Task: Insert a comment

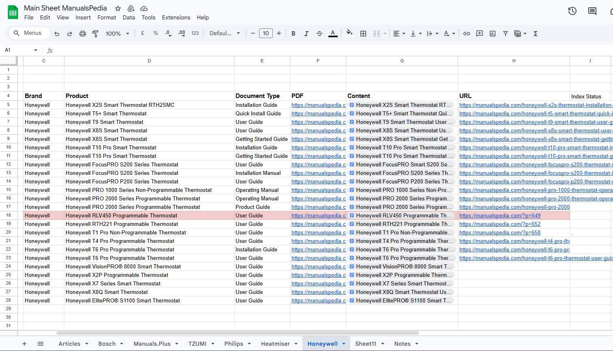Action: pos(480,34)
